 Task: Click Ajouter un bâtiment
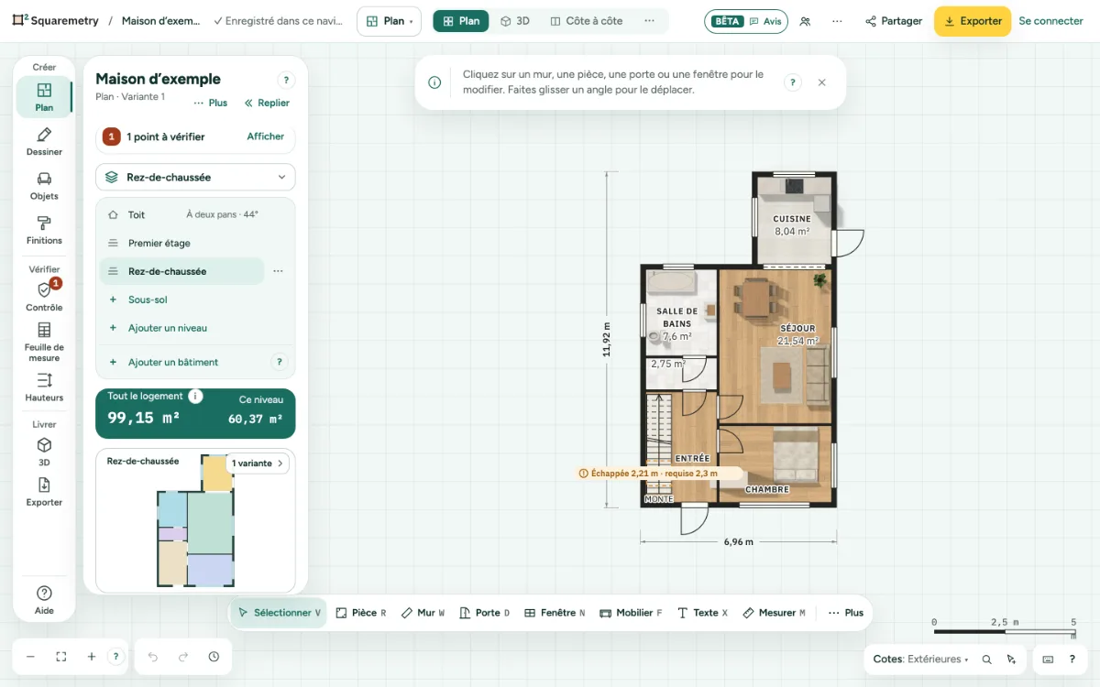(x=173, y=362)
